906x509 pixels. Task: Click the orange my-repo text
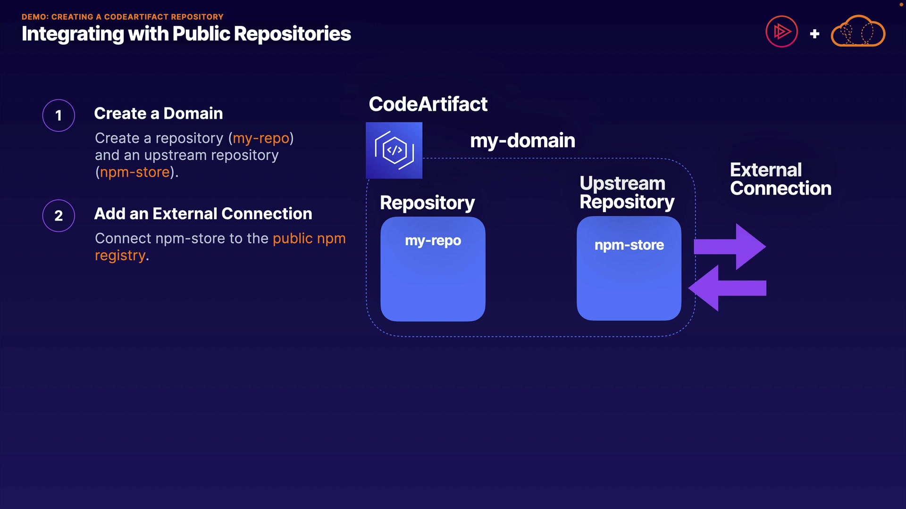click(261, 138)
